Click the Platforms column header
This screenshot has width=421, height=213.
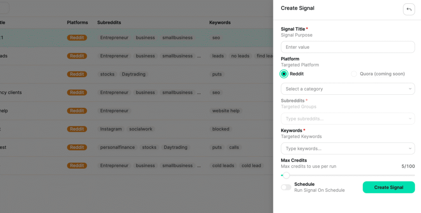tap(77, 23)
